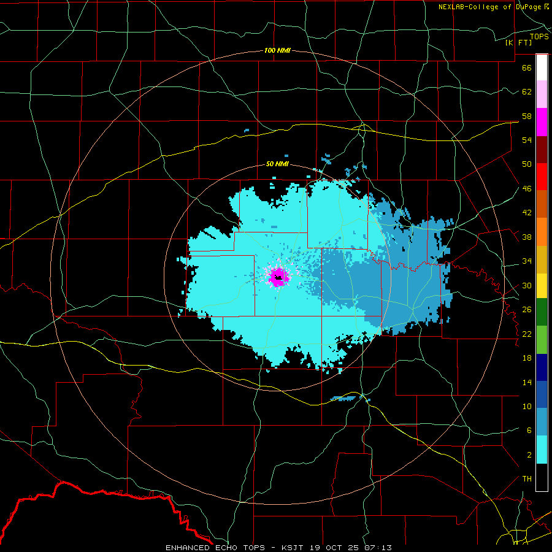
Task: Click the "100 NMI" range ring label
Action: point(277,51)
